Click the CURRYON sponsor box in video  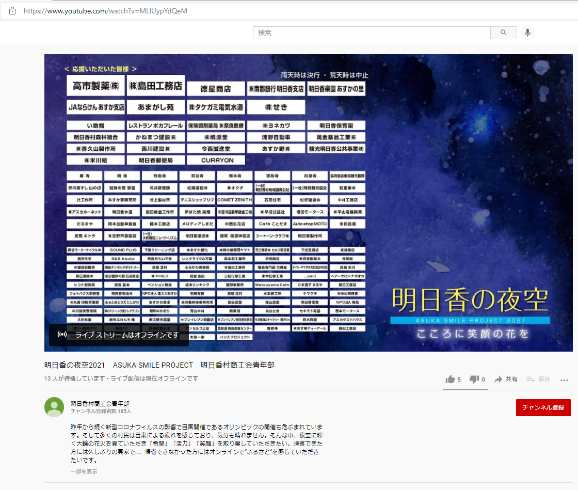[x=216, y=160]
